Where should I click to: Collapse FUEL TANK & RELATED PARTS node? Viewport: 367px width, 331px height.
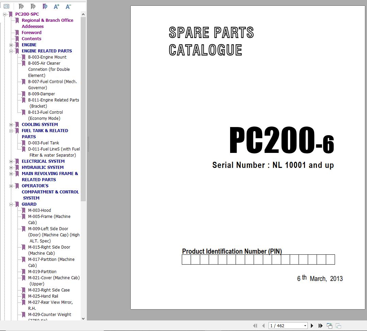point(11,131)
